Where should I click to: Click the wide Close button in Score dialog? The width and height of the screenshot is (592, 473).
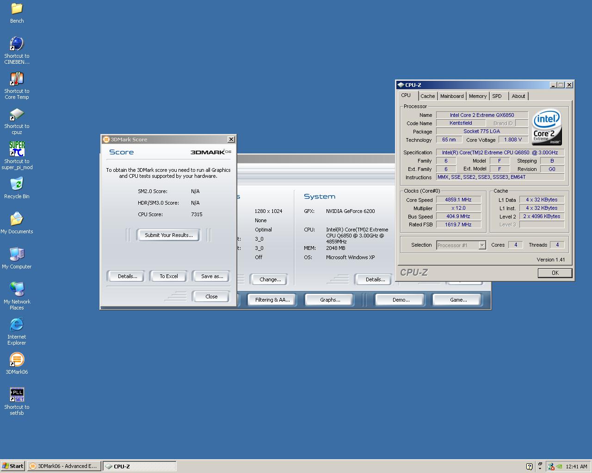(211, 297)
